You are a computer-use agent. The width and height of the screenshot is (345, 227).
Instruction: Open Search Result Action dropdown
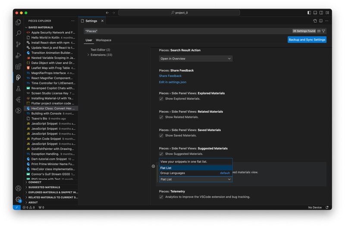(x=196, y=59)
